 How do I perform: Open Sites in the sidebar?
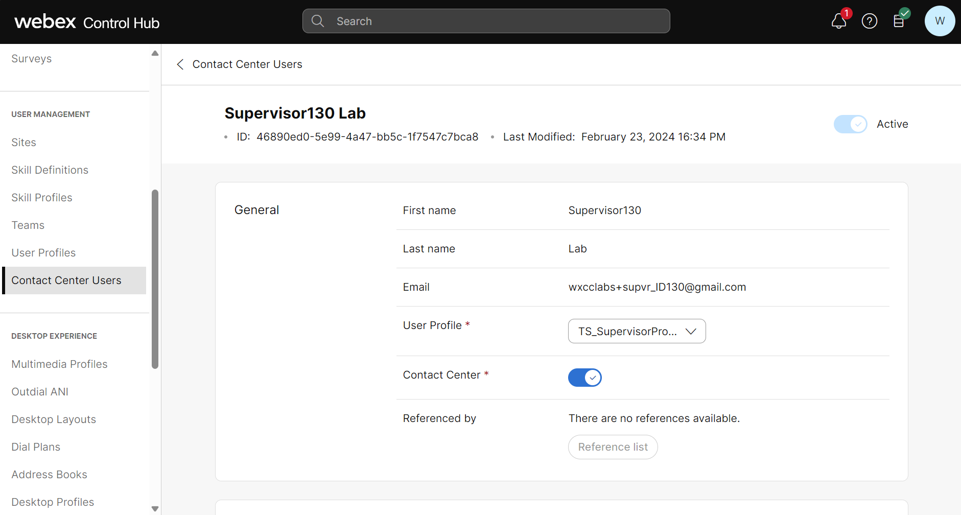pos(24,143)
